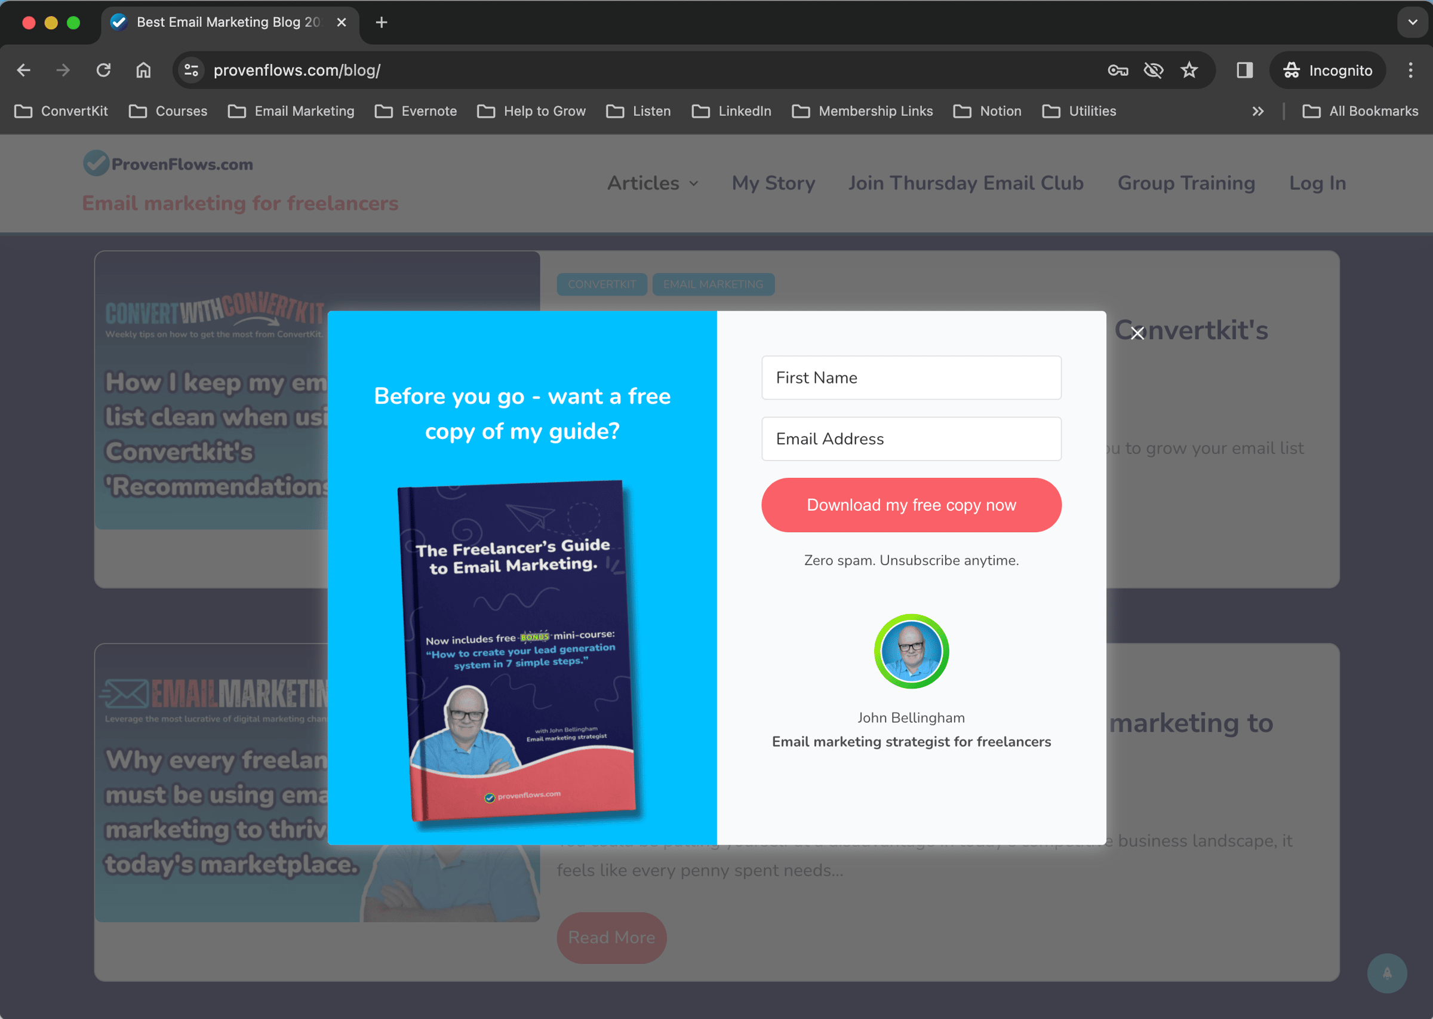Screen dimensions: 1433x1019
Task: Click the CONVERTKIT category tag
Action: pos(601,284)
